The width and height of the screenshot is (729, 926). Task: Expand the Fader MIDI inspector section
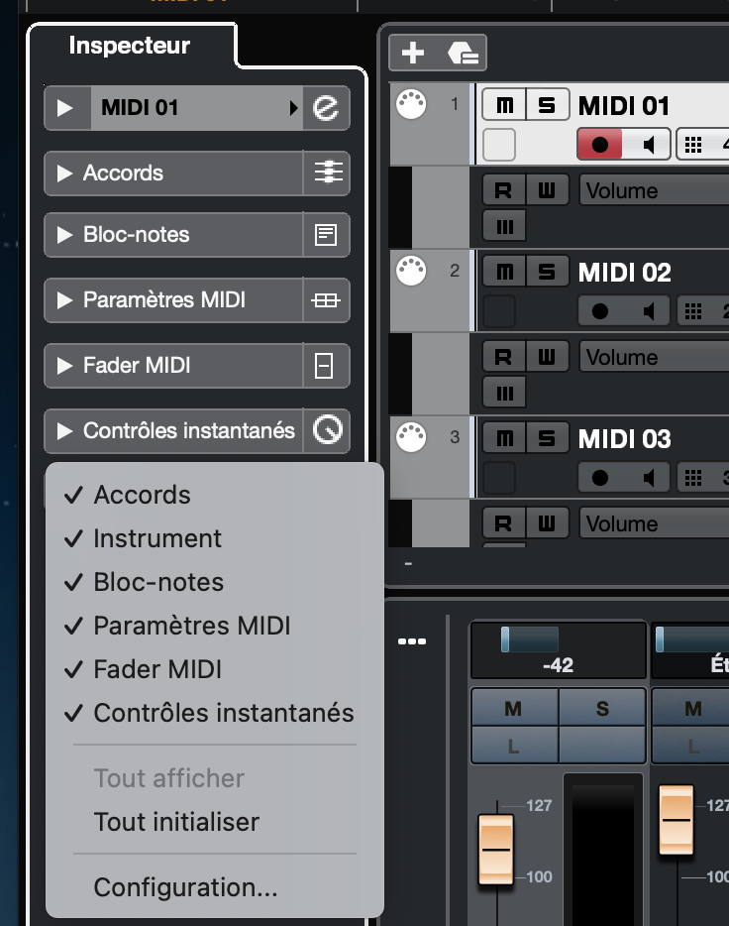65,366
